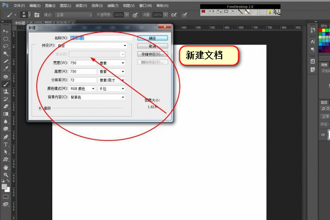Screen dimensions: 330x220
Task: Open the File menu
Action: click(19, 5)
